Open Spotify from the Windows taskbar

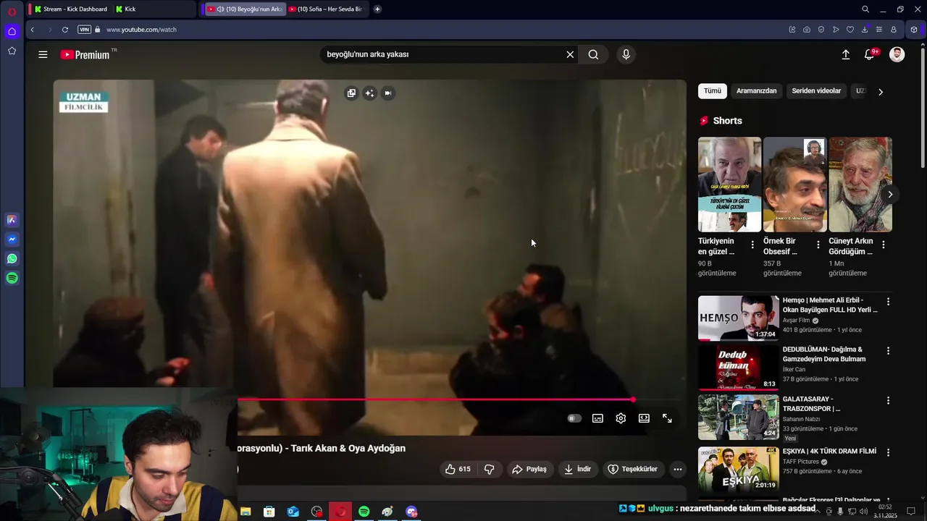[x=364, y=512]
